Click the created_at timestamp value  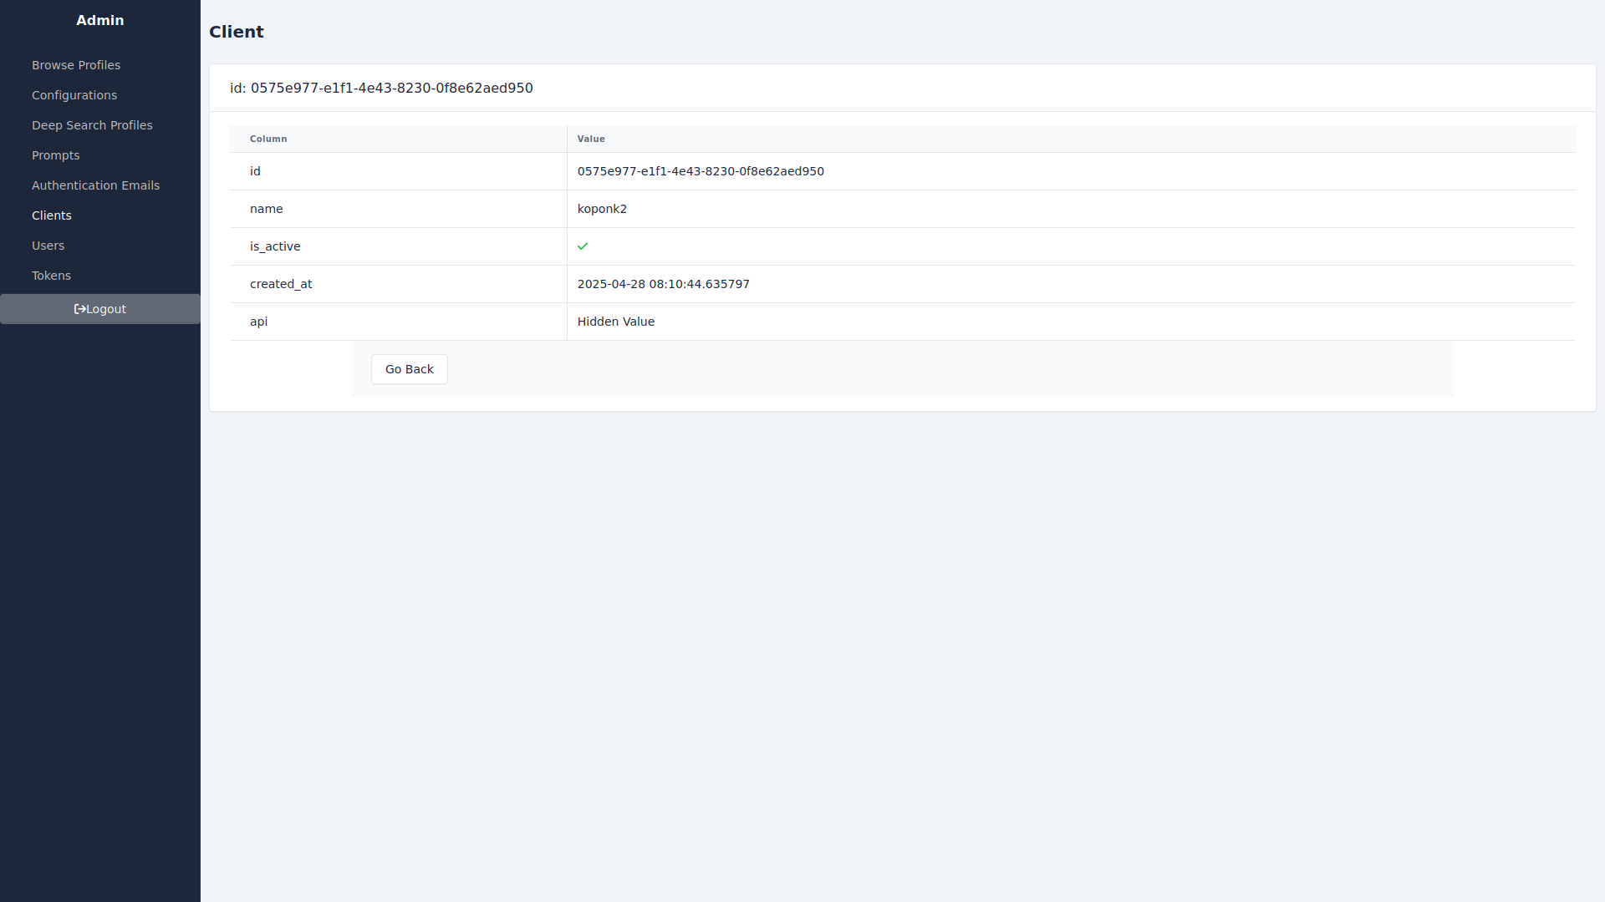click(x=663, y=284)
